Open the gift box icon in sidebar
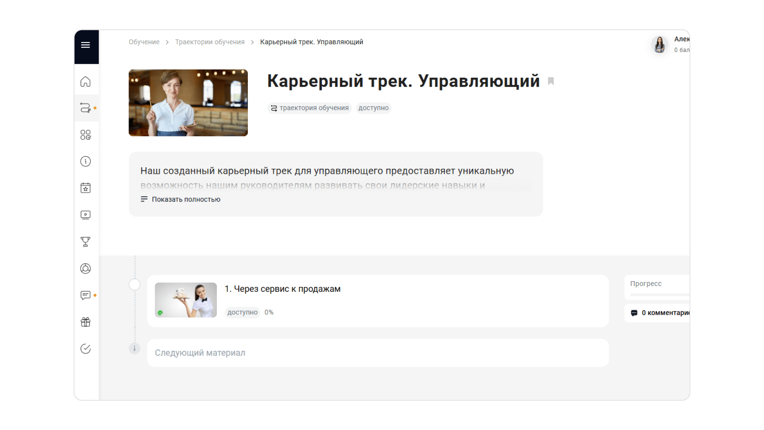The image size is (764, 430). tap(86, 322)
